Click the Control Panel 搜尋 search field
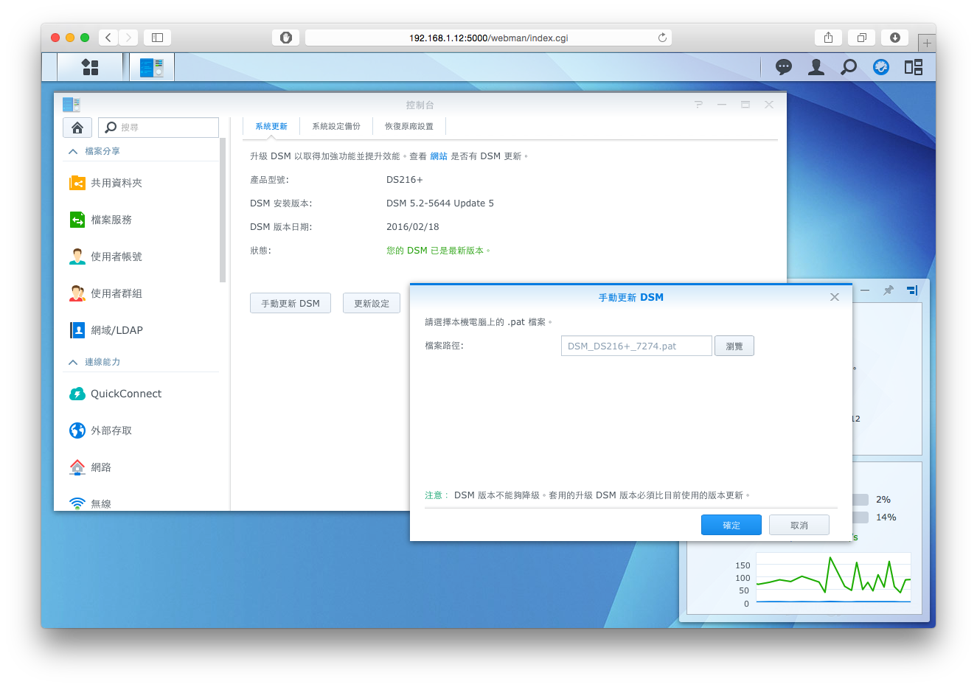This screenshot has width=977, height=687. point(159,128)
